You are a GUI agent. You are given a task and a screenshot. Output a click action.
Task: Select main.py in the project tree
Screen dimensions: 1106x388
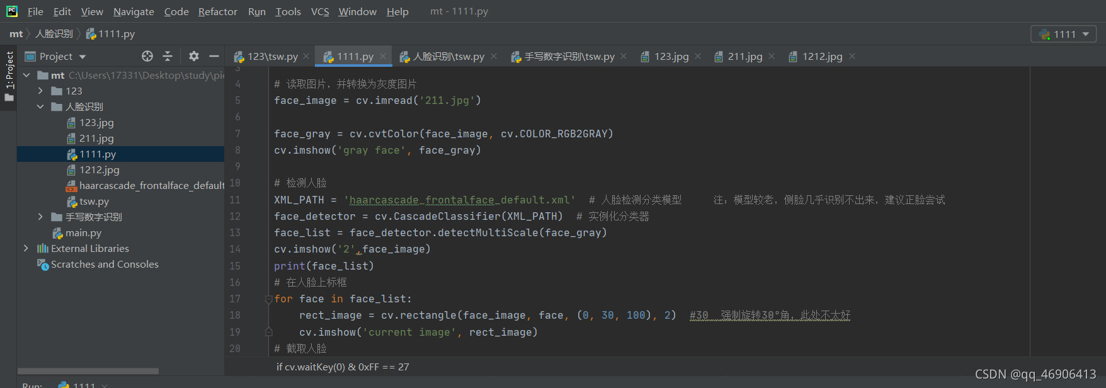tap(77, 232)
